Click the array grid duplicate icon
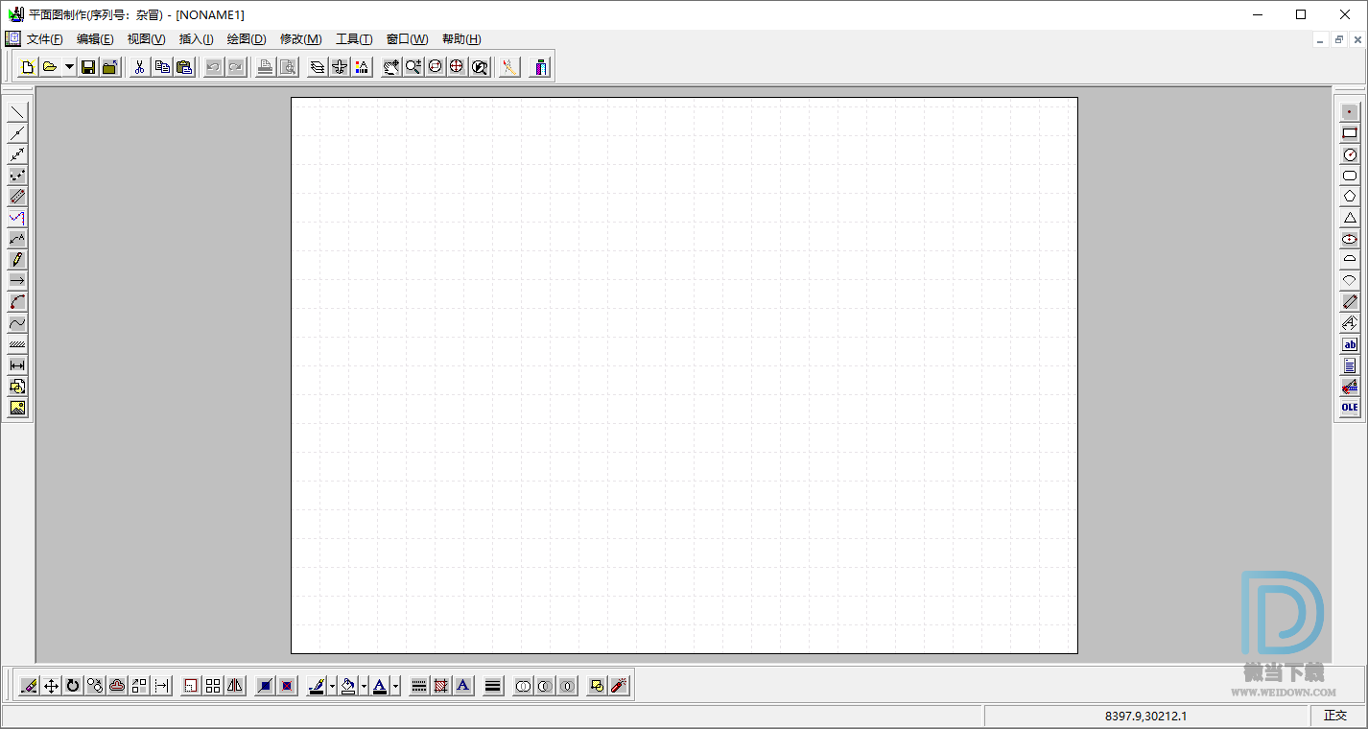1368x729 pixels. (213, 686)
